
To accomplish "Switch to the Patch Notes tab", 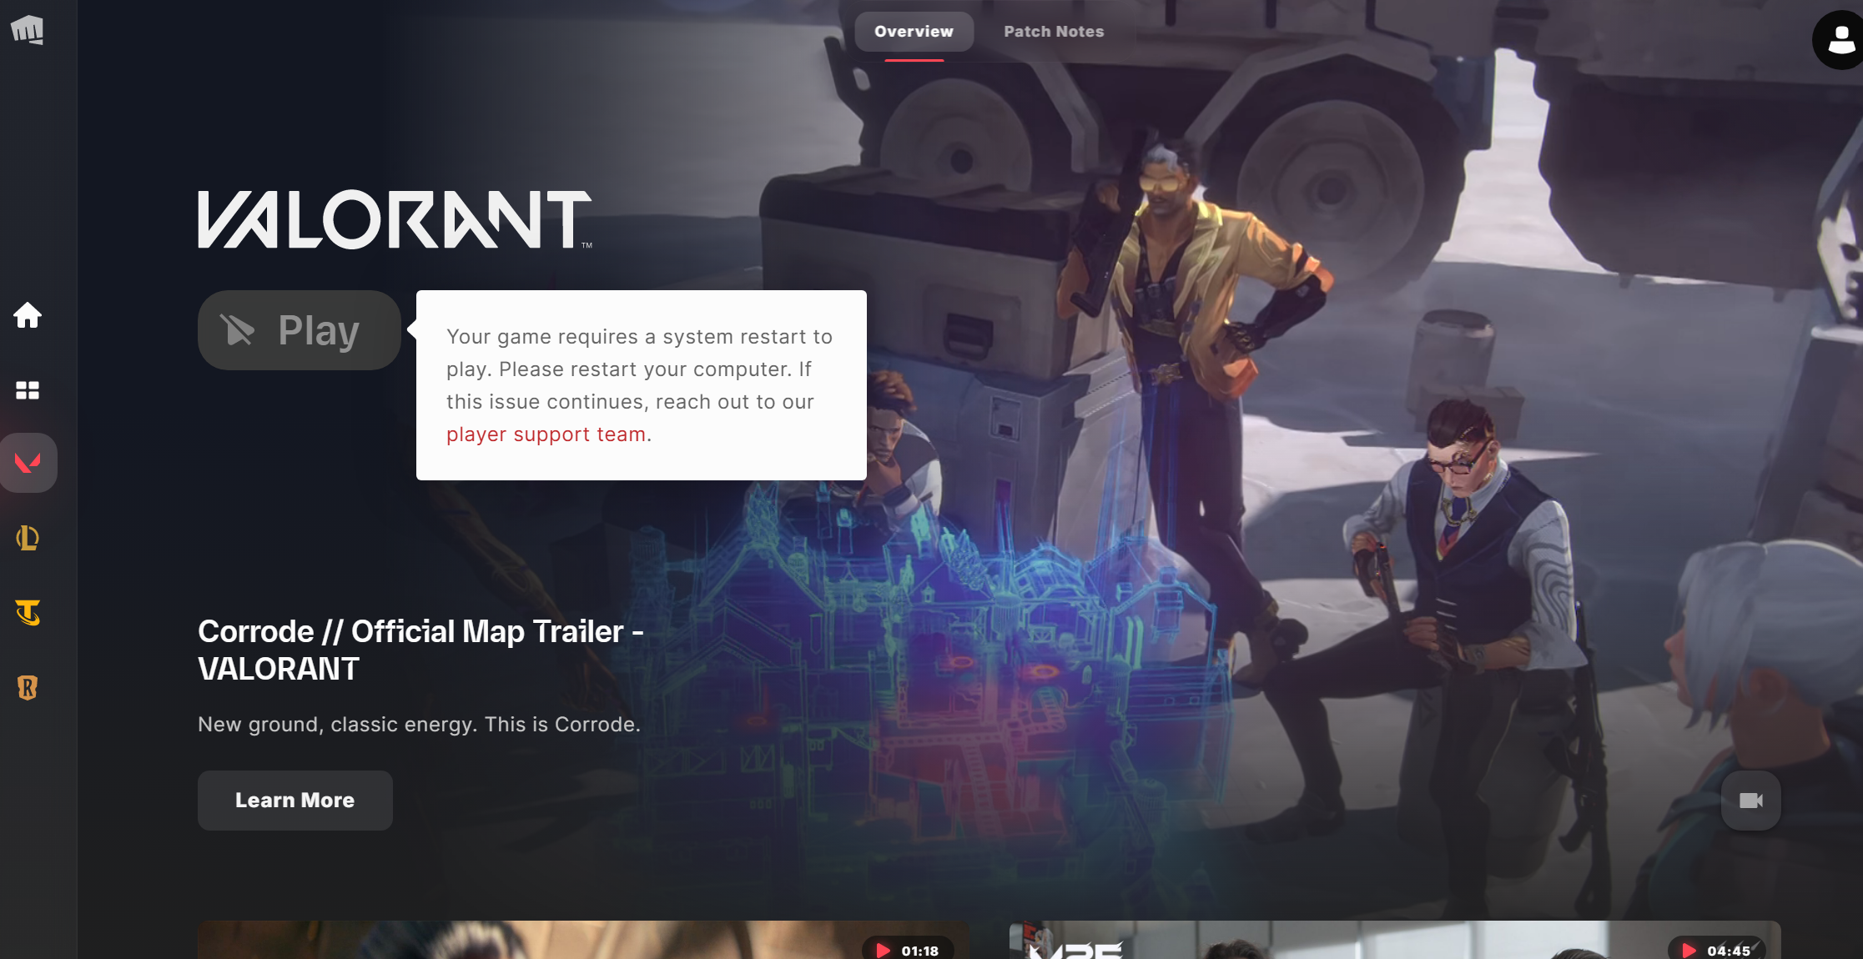I will point(1054,32).
